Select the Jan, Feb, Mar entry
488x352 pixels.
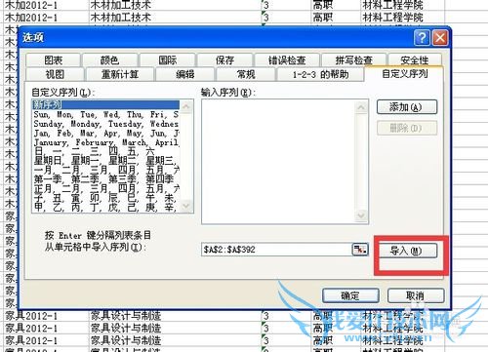click(105, 134)
